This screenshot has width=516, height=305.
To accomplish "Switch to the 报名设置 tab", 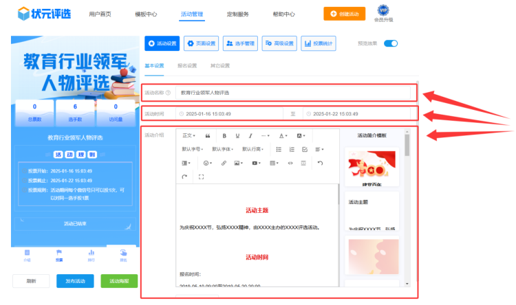I will 187,66.
